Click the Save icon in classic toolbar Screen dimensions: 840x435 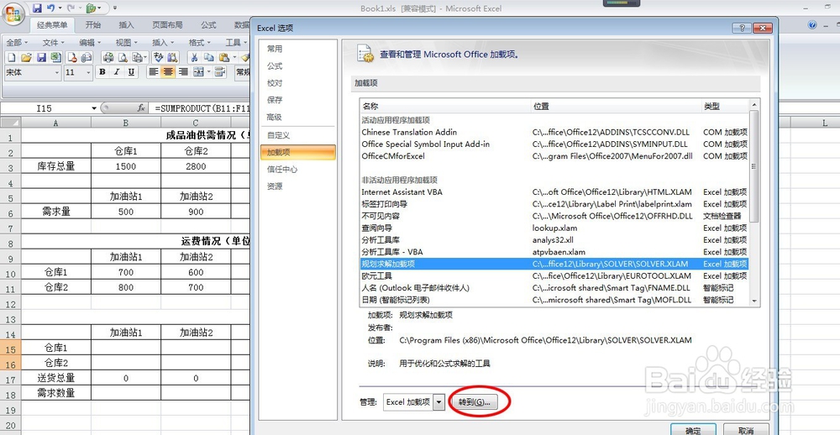pos(40,57)
